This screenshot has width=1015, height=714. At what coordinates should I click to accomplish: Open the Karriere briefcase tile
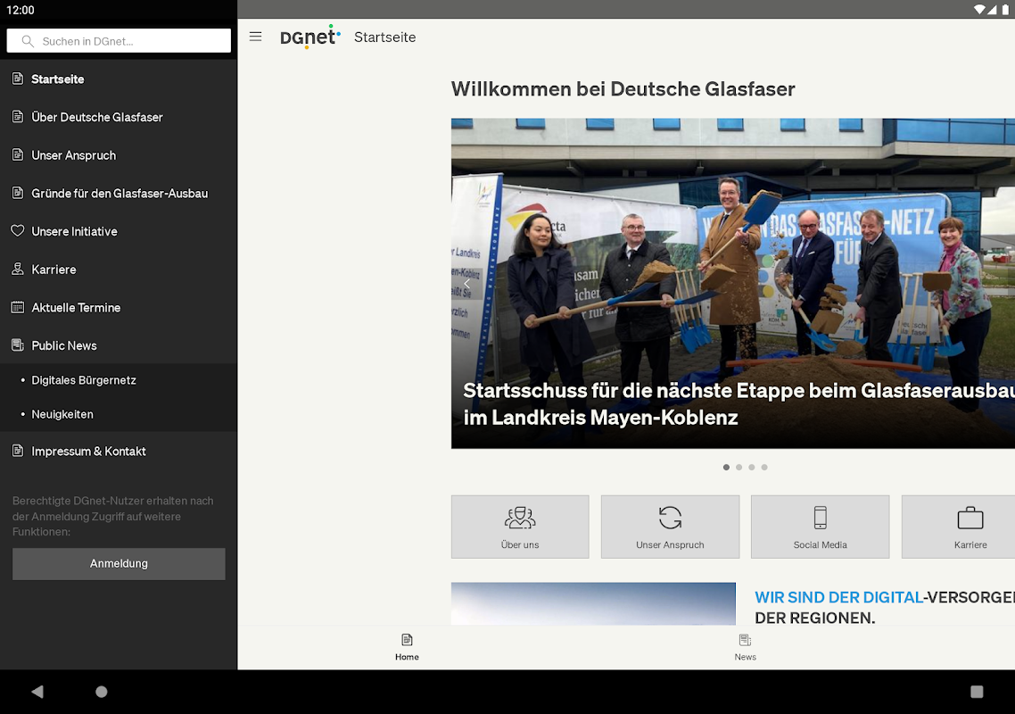tap(958, 527)
